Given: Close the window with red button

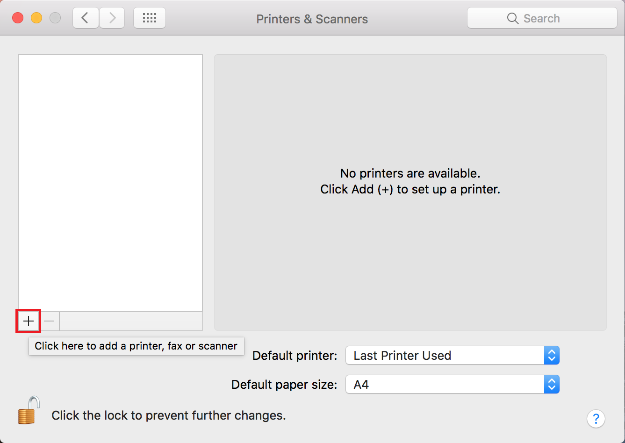Looking at the screenshot, I should click(x=18, y=18).
